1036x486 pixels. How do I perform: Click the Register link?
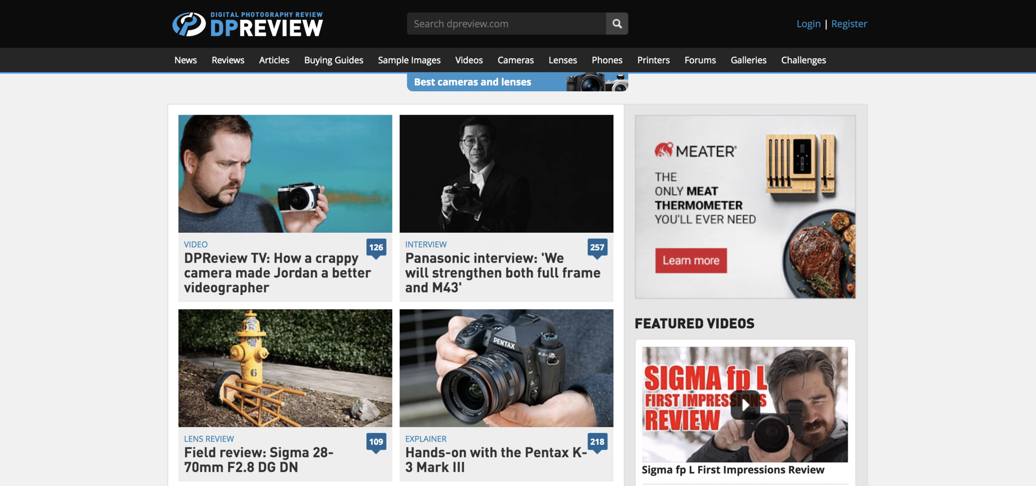click(x=849, y=24)
